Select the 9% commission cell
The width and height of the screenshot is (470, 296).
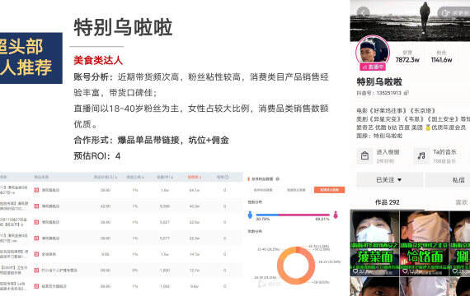(135, 271)
